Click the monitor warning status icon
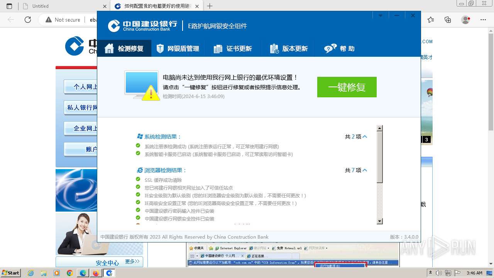This screenshot has width=494, height=278. coord(142,85)
